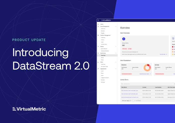
Task: Open Alerts under Monitoring
Action: (102, 58)
